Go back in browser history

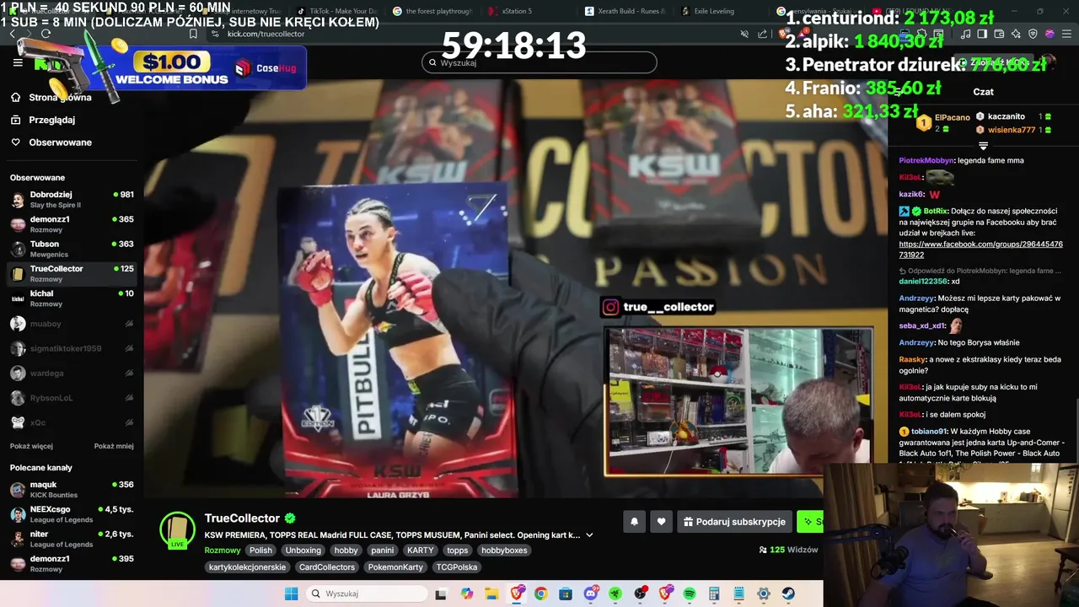(x=12, y=34)
